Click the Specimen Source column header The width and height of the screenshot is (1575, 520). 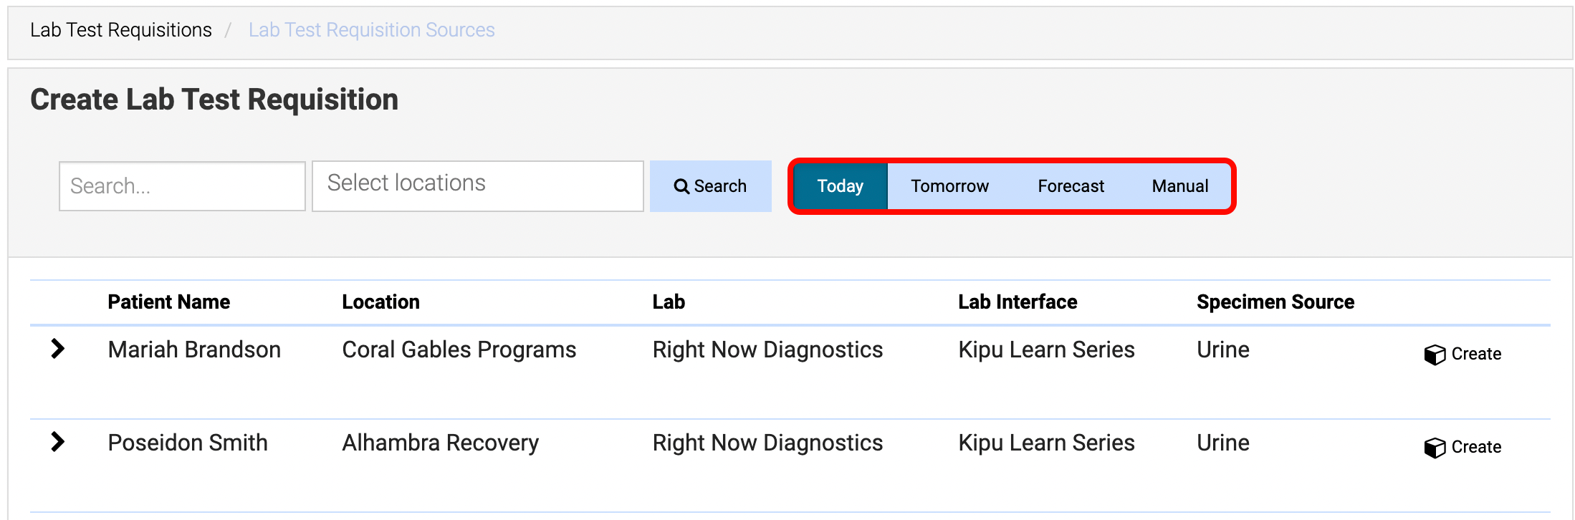[1275, 302]
